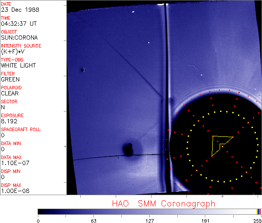The width and height of the screenshot is (262, 223).
Task: Click the DATE label
Action: click(6, 4)
